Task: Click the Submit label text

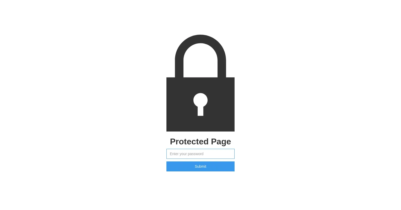Action: pos(200,166)
